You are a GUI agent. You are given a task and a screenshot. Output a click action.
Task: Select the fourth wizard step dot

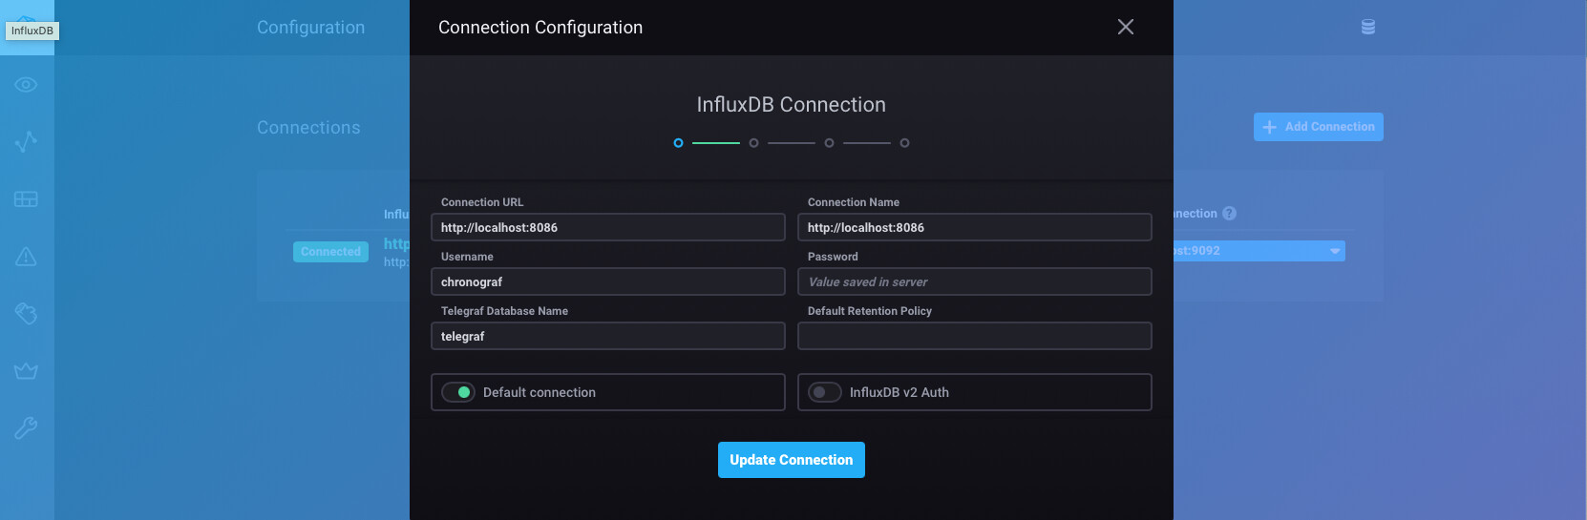(904, 143)
